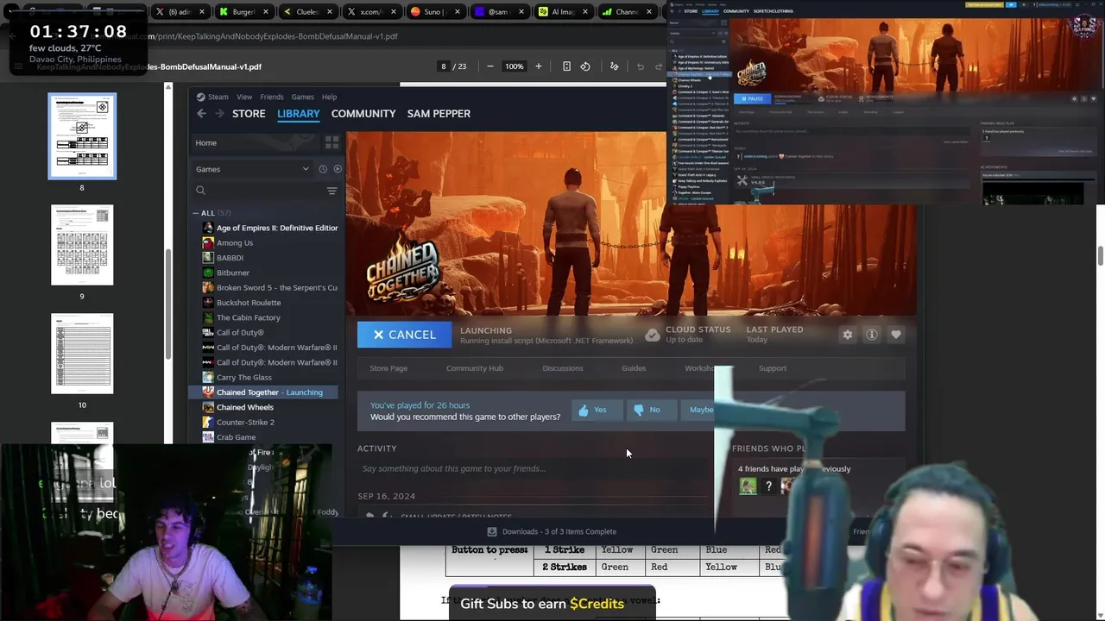Click the Age of Empires II icon
Viewport: 1105px width, 621px height.
click(x=208, y=228)
